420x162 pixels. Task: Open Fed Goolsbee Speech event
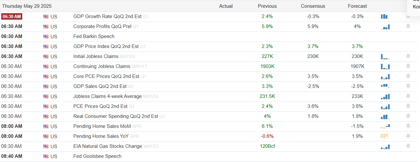pyautogui.click(x=97, y=156)
